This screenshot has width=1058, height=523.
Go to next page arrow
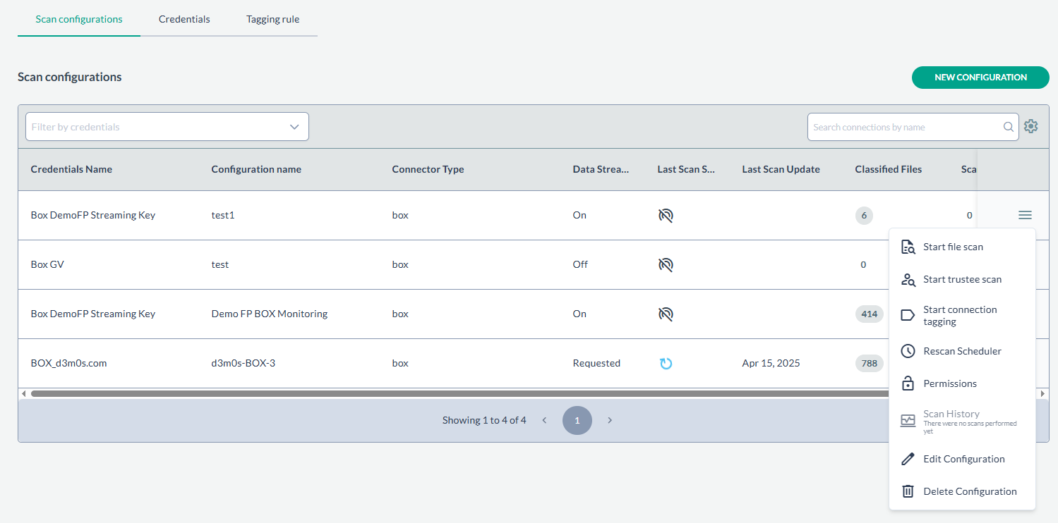click(610, 420)
